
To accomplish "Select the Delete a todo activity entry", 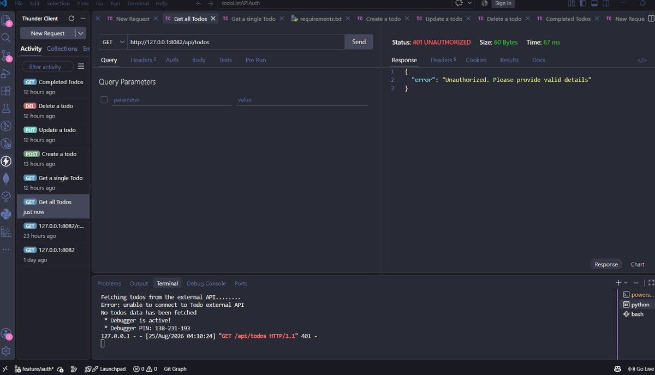I will coord(53,111).
